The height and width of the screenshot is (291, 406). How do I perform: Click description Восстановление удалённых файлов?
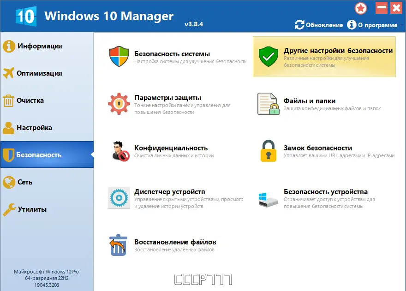click(174, 249)
